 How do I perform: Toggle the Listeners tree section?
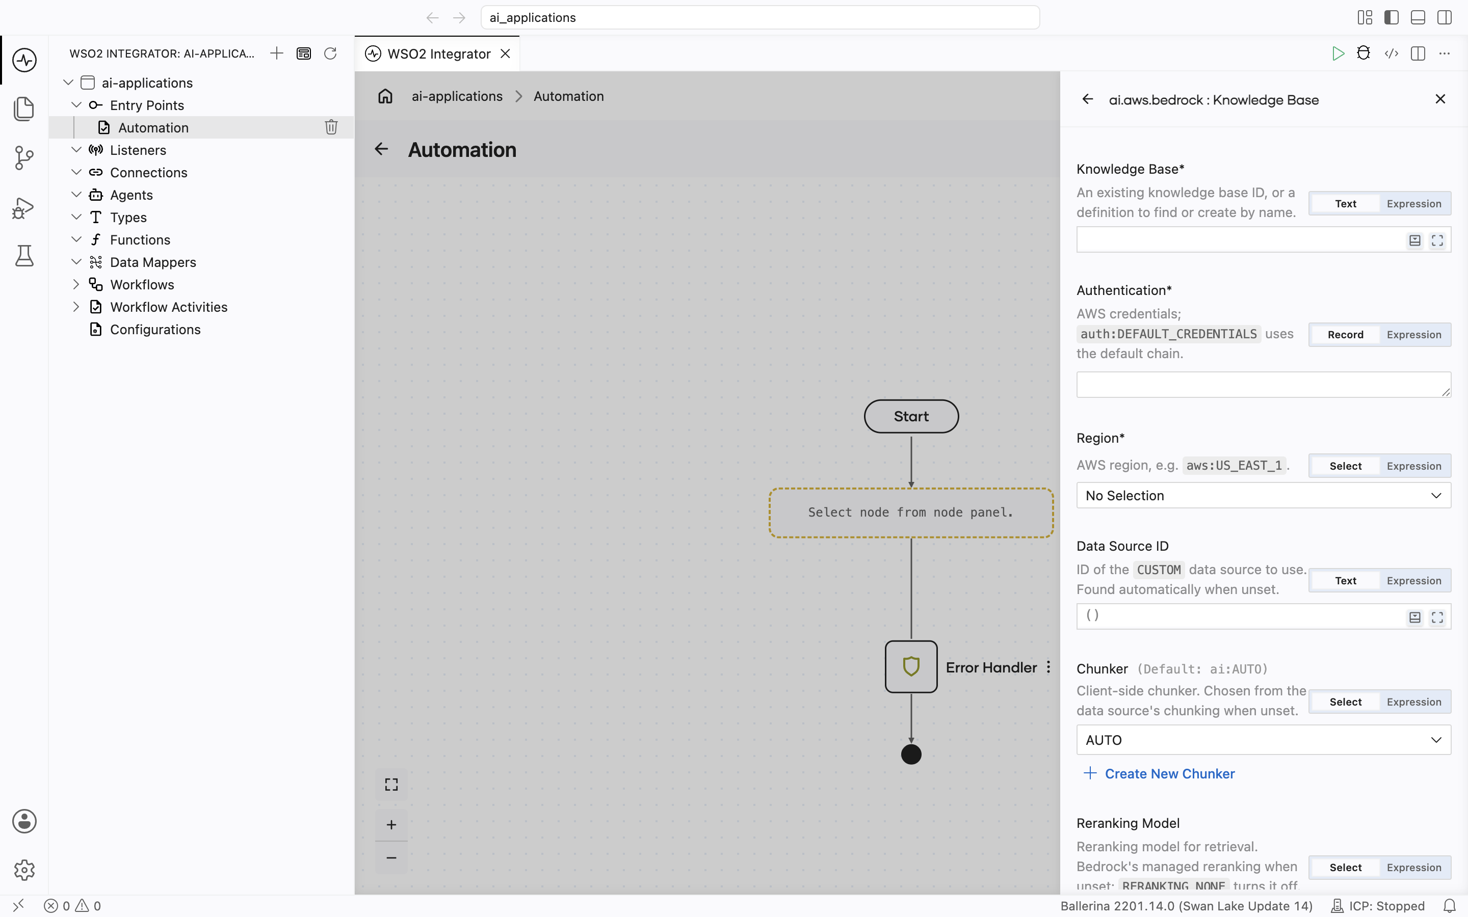click(76, 150)
